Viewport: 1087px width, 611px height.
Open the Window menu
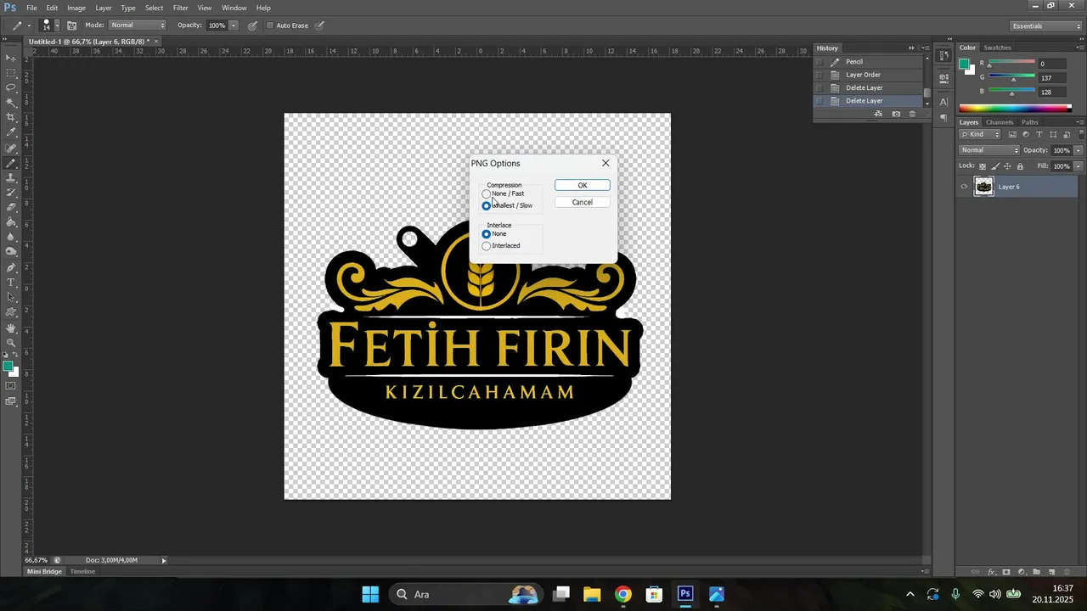tap(234, 8)
